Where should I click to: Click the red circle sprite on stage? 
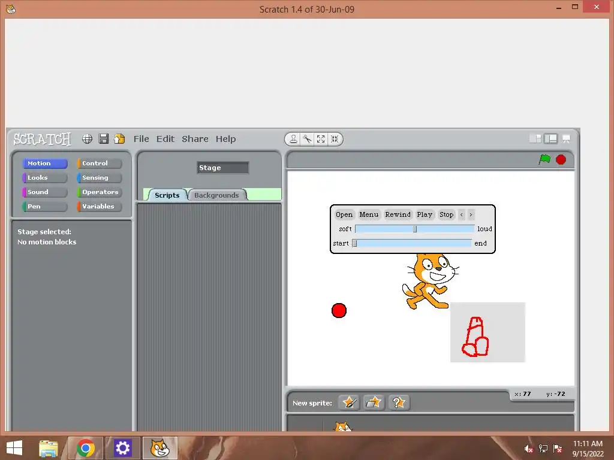tap(339, 311)
